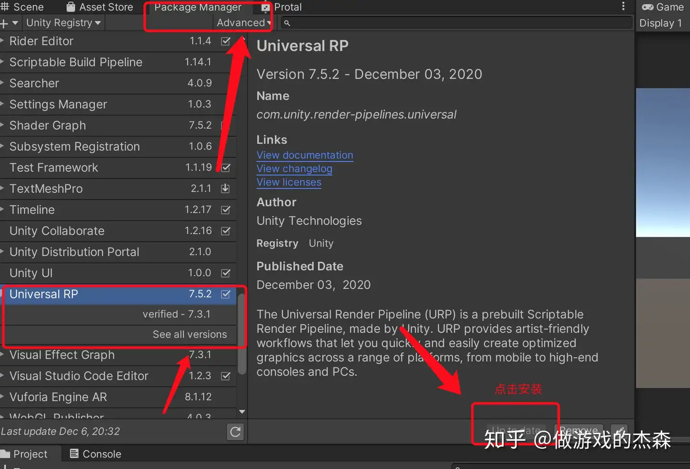This screenshot has height=469, width=690.
Task: Select the Package Manager tab
Action: [198, 7]
